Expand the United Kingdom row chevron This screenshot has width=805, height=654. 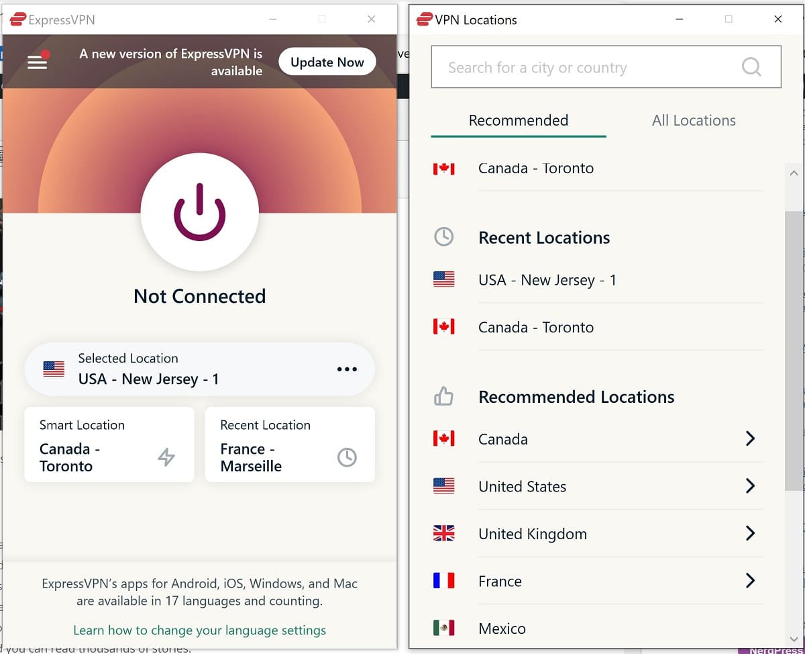[x=751, y=534]
